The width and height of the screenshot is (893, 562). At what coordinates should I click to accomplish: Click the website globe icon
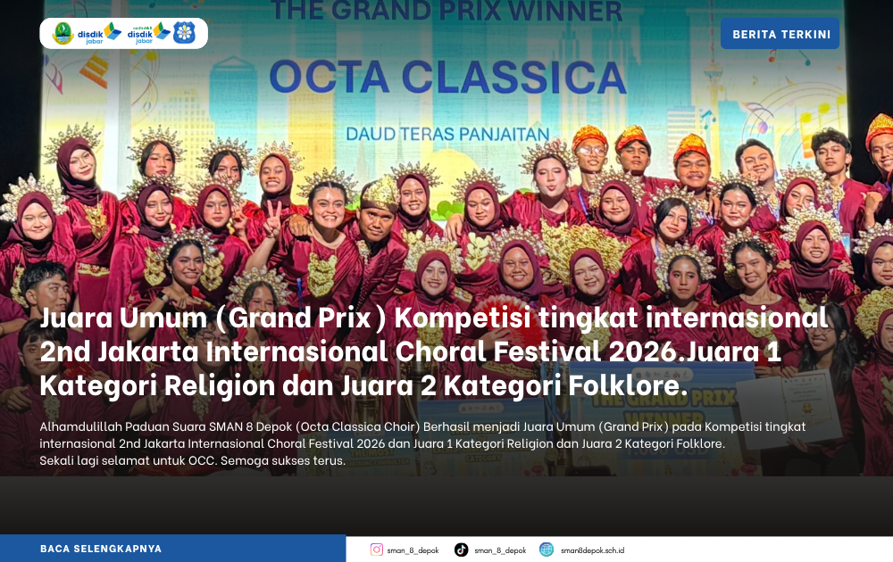click(x=547, y=550)
